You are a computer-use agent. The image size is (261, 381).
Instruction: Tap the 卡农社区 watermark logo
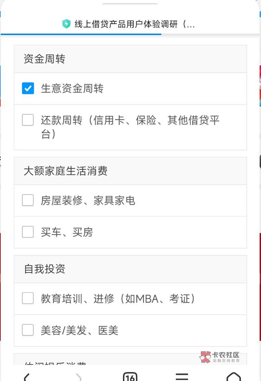tap(220, 357)
